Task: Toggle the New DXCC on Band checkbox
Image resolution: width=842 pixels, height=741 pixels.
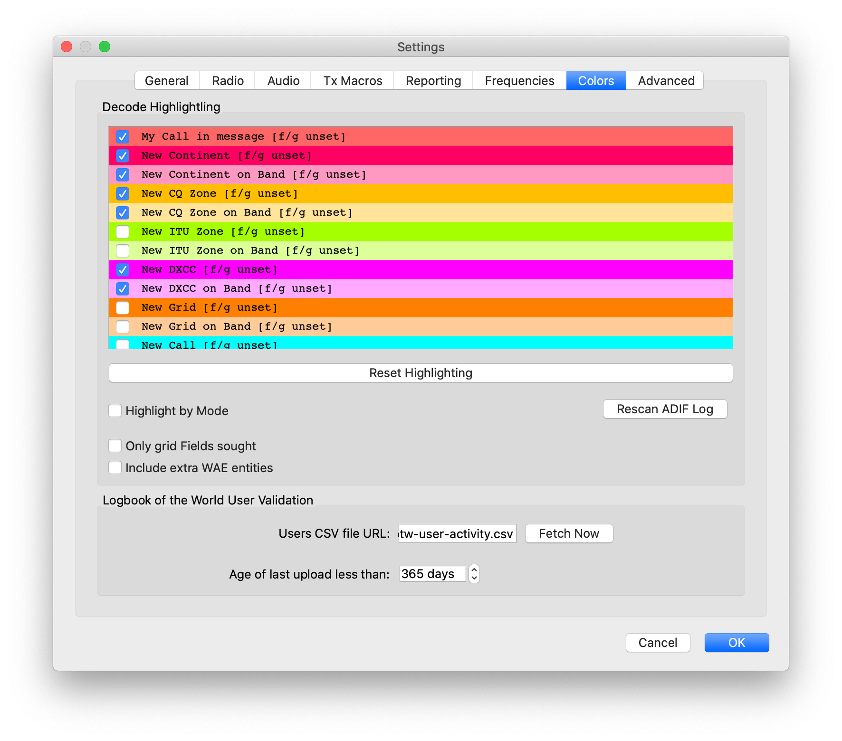Action: 123,289
